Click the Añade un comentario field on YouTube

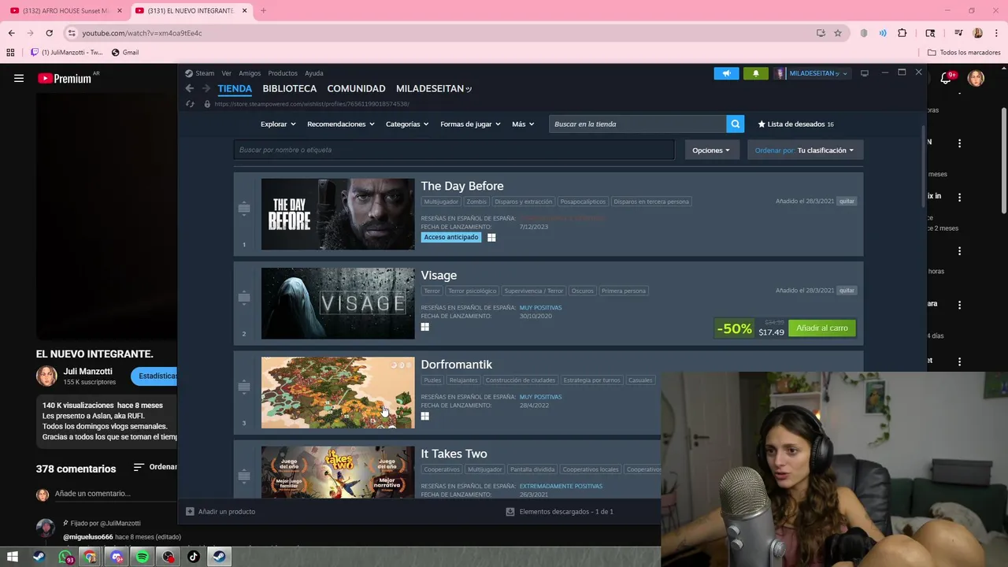(x=92, y=494)
